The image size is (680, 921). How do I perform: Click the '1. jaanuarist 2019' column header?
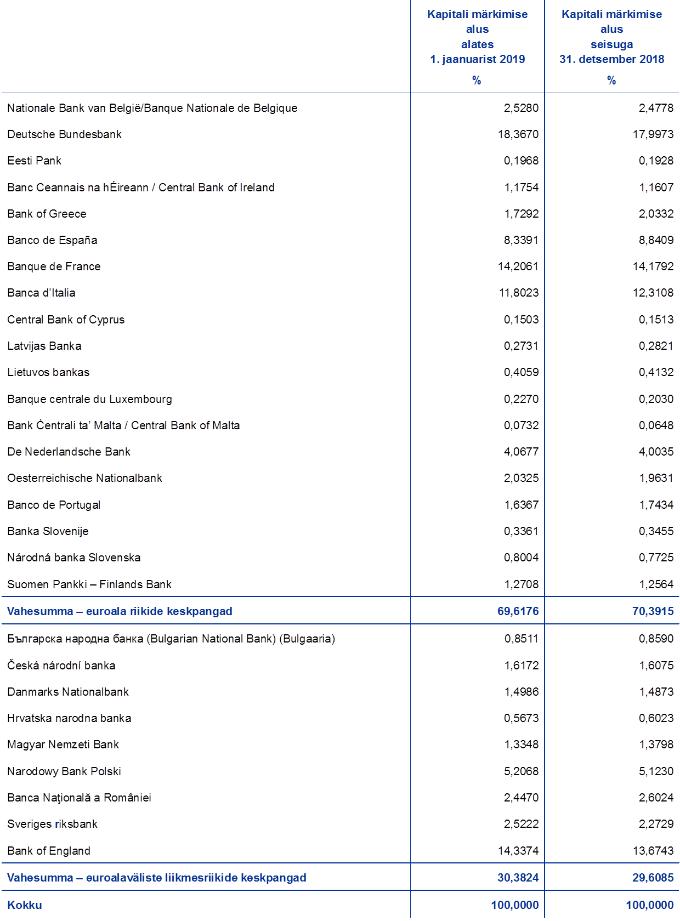[477, 59]
